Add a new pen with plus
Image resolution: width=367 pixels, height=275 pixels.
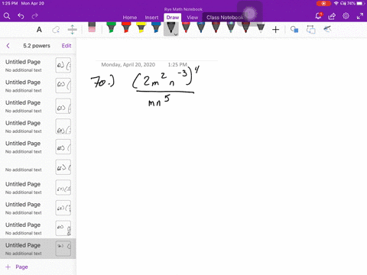[275, 30]
